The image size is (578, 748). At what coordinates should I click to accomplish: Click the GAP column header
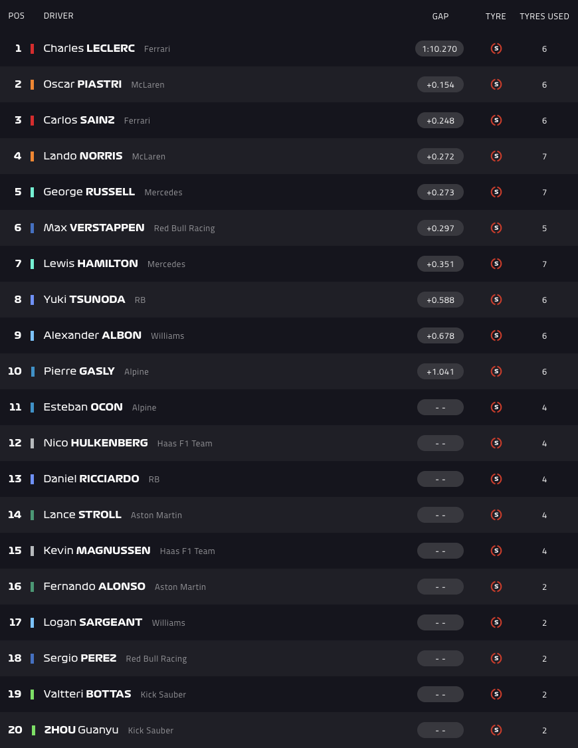[x=440, y=16]
